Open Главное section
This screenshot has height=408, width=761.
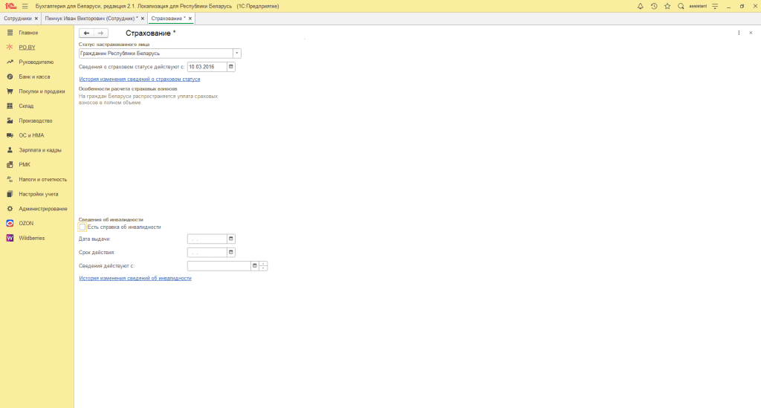tap(28, 33)
